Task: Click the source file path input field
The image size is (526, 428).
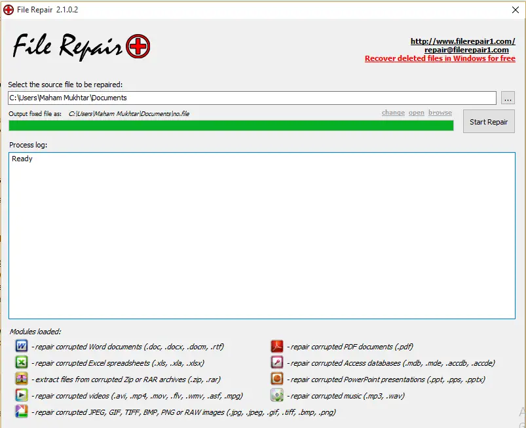Action: click(x=252, y=98)
